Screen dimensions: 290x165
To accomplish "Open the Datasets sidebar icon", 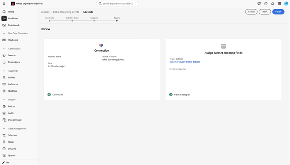I will coord(4,148).
